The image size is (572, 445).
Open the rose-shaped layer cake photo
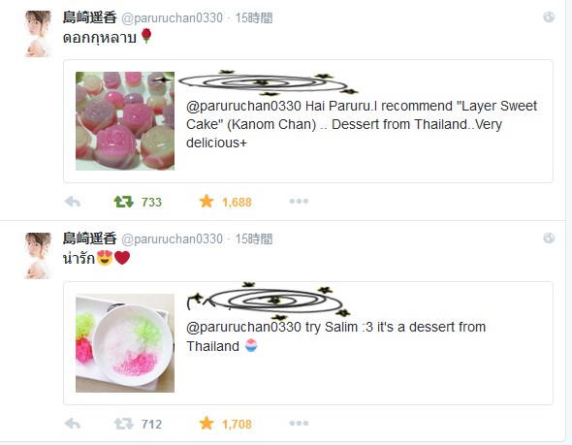click(x=125, y=121)
